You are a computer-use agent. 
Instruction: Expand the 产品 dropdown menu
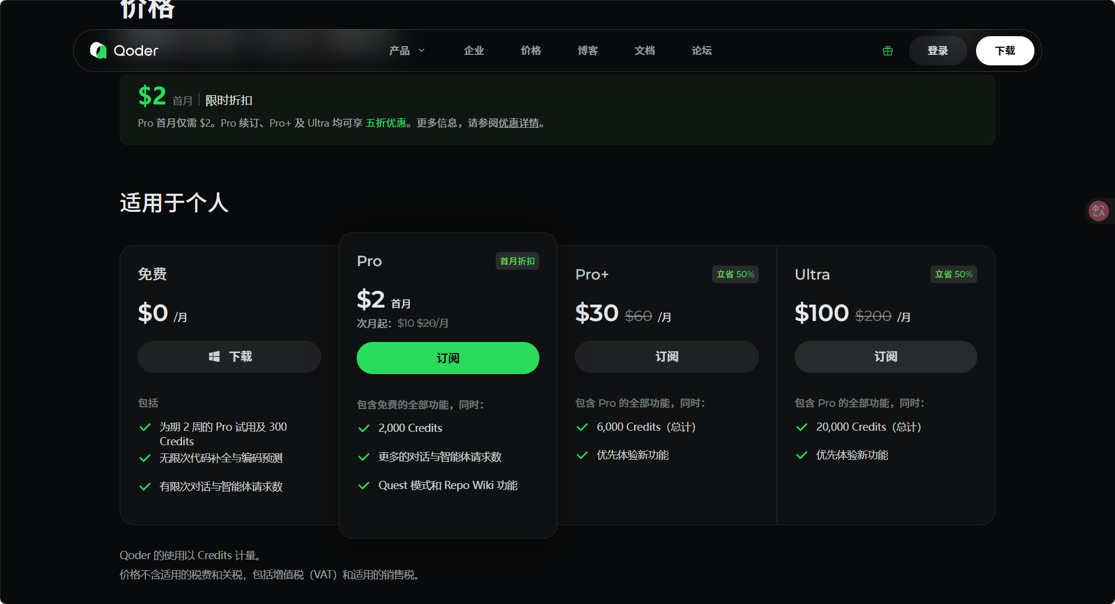[x=407, y=51]
